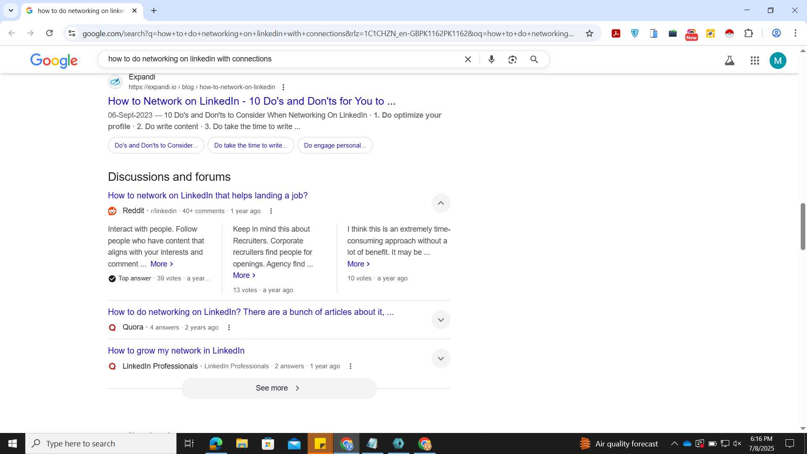Open the Adobe Acrobat extension icon
The image size is (807, 454).
(x=616, y=33)
